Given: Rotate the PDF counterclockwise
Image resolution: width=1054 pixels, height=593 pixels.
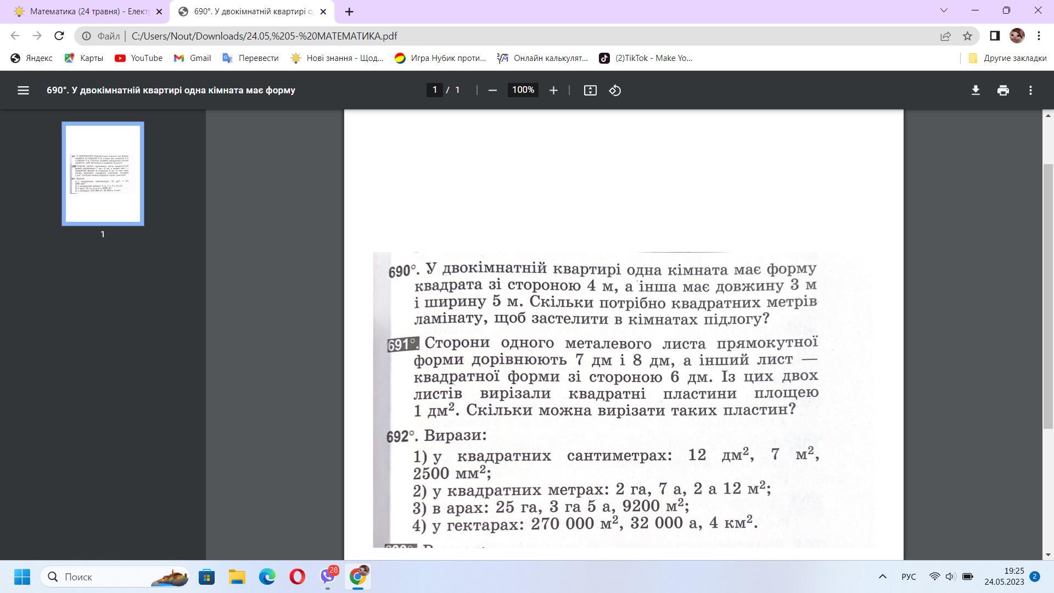Looking at the screenshot, I should (x=615, y=90).
